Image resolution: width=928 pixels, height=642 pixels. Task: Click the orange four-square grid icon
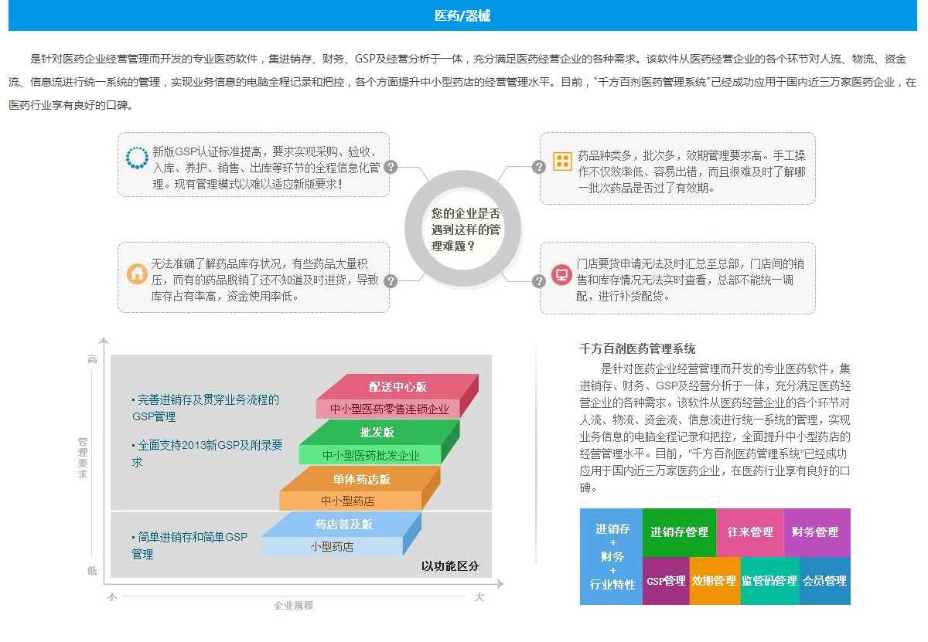tap(562, 161)
